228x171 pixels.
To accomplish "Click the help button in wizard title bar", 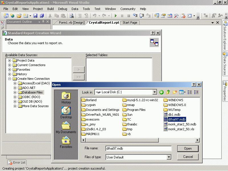I will coord(153,33).
